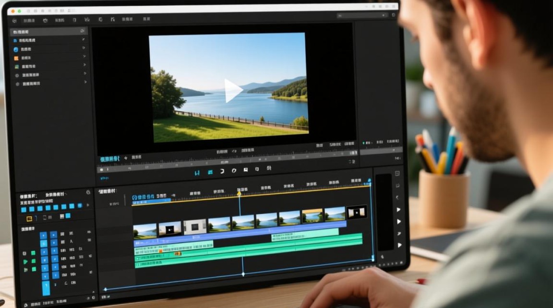Click the cyan filled square icon in transport bar
The width and height of the screenshot is (553, 308).
click(x=210, y=172)
